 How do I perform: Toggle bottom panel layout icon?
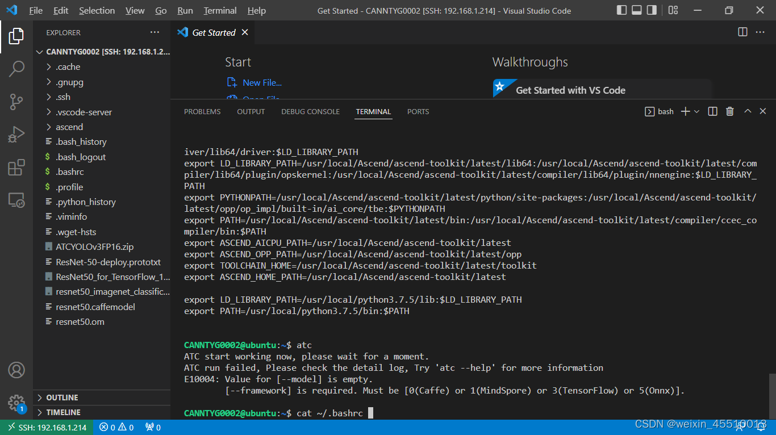pyautogui.click(x=637, y=10)
